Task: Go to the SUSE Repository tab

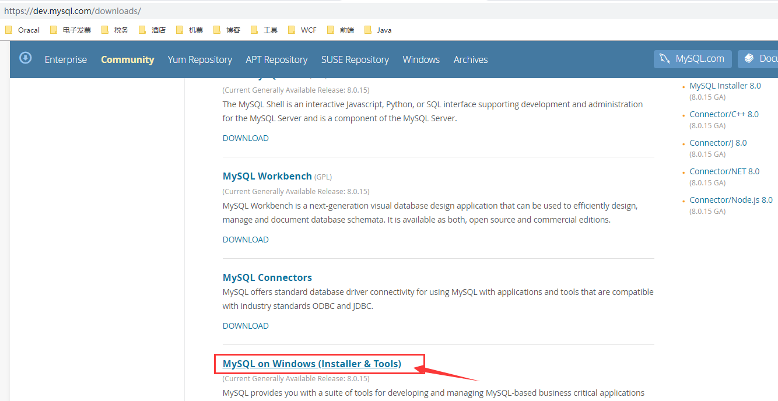Action: pyautogui.click(x=355, y=59)
